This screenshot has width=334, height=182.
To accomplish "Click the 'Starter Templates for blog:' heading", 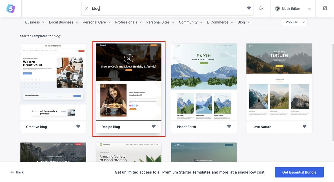I will tap(41, 36).
